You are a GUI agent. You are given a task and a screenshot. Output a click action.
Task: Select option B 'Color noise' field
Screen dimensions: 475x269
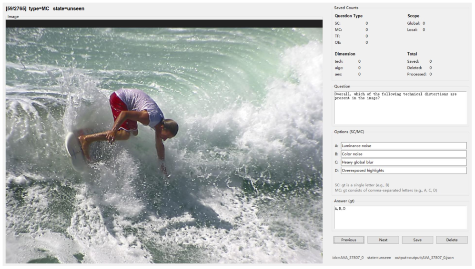[404, 154]
